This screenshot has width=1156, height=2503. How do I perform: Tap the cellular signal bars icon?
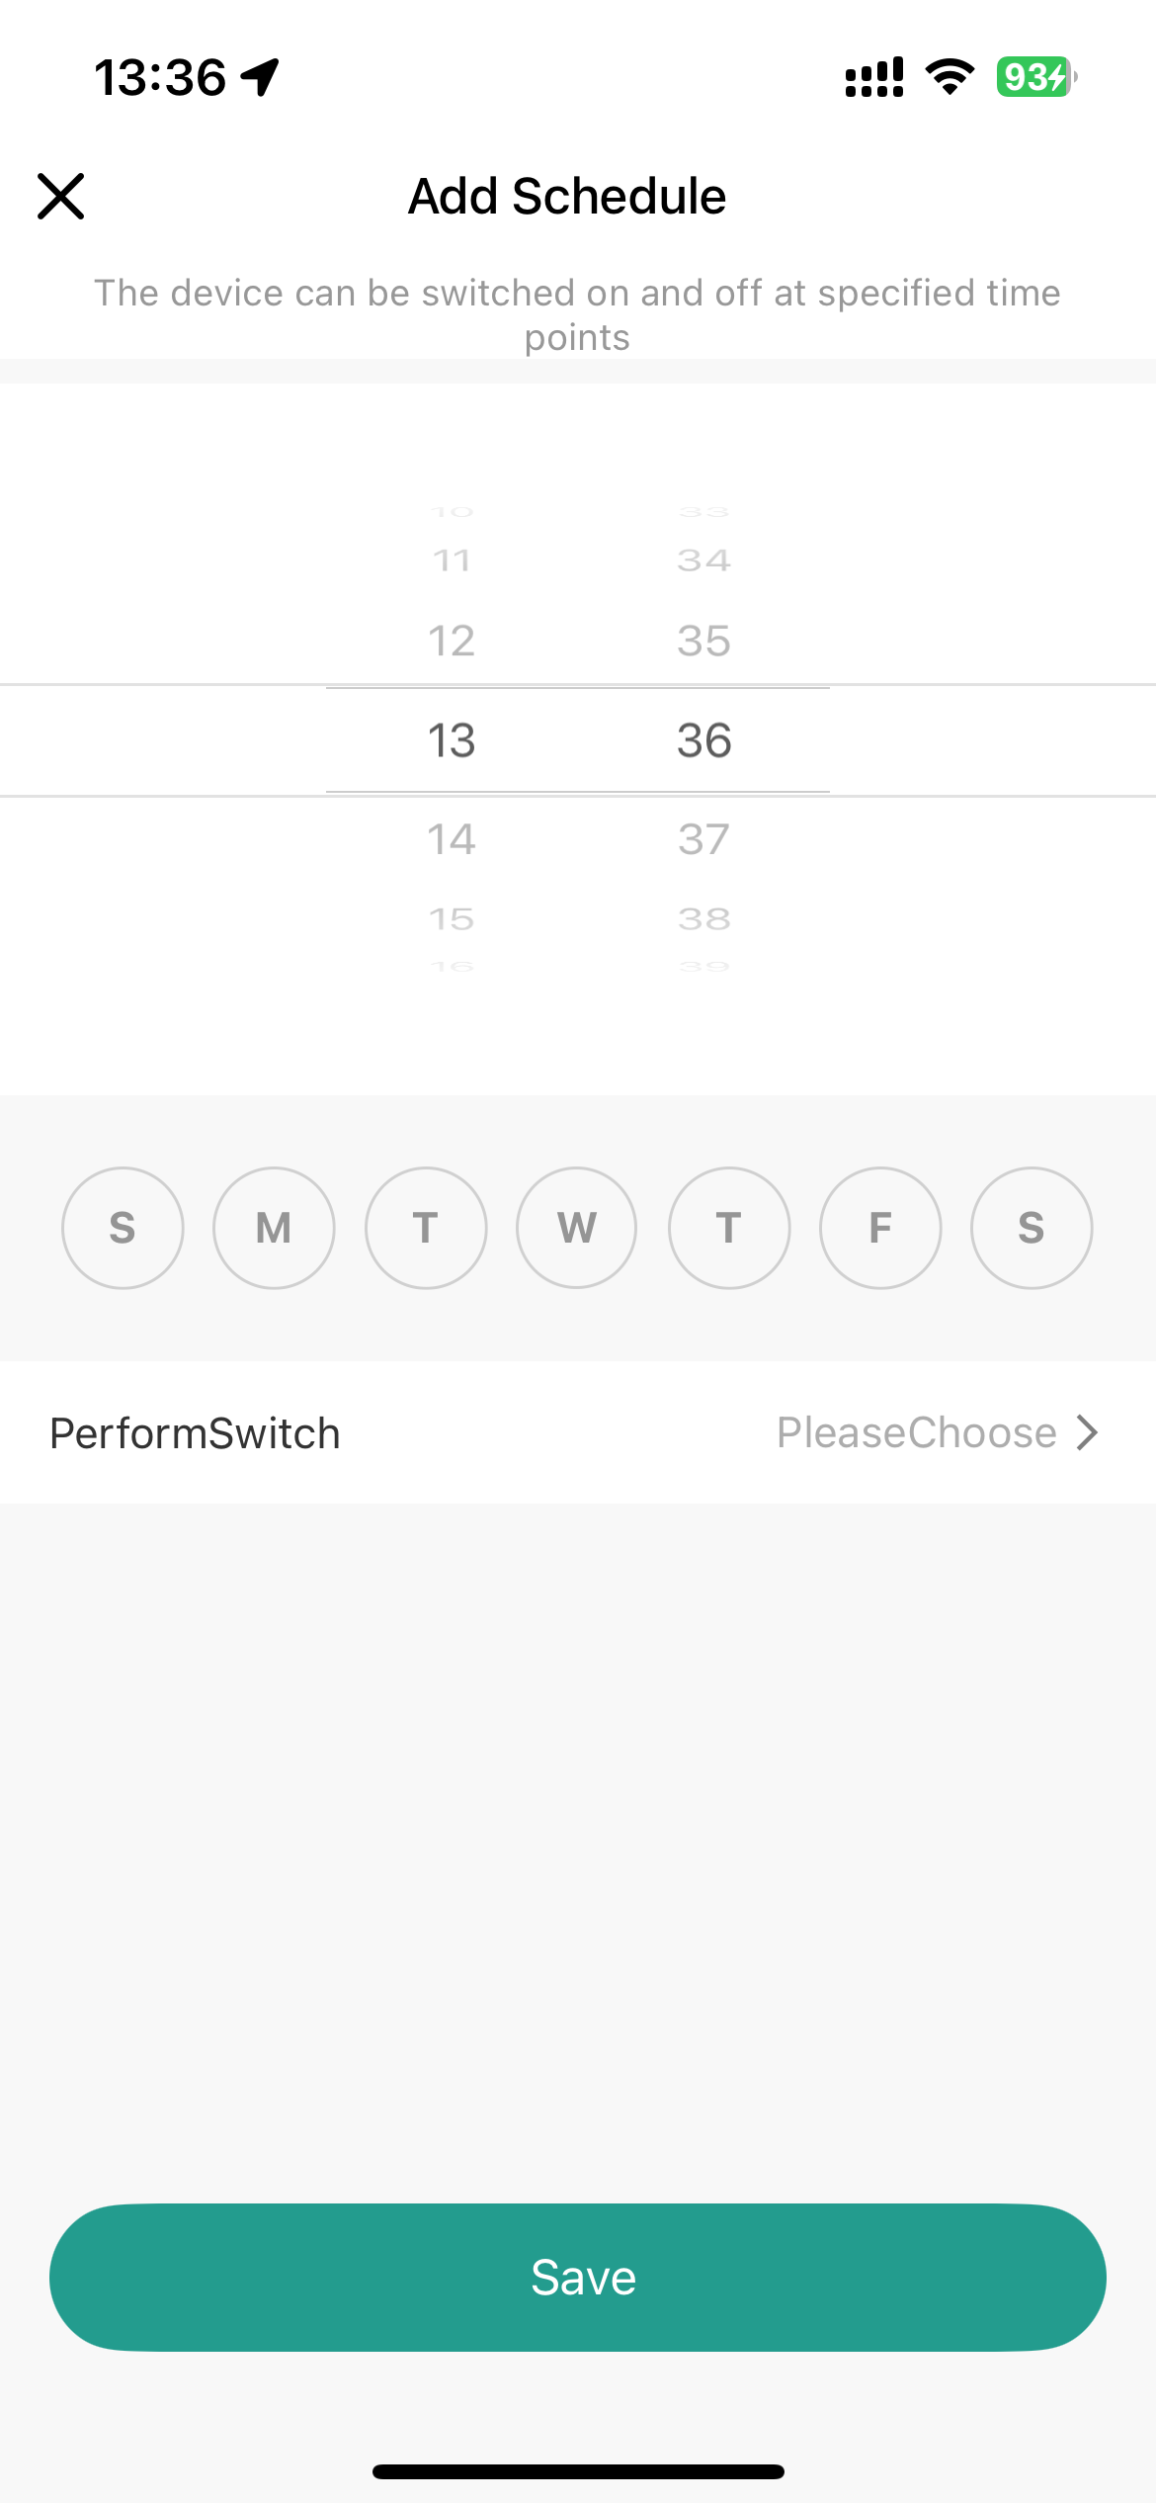point(874,77)
